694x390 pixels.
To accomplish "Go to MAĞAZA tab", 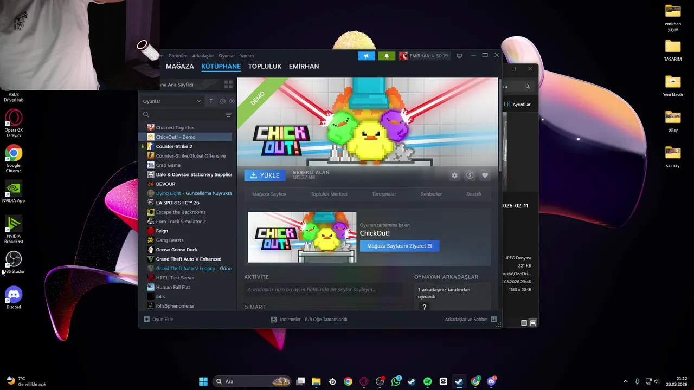I will [179, 66].
